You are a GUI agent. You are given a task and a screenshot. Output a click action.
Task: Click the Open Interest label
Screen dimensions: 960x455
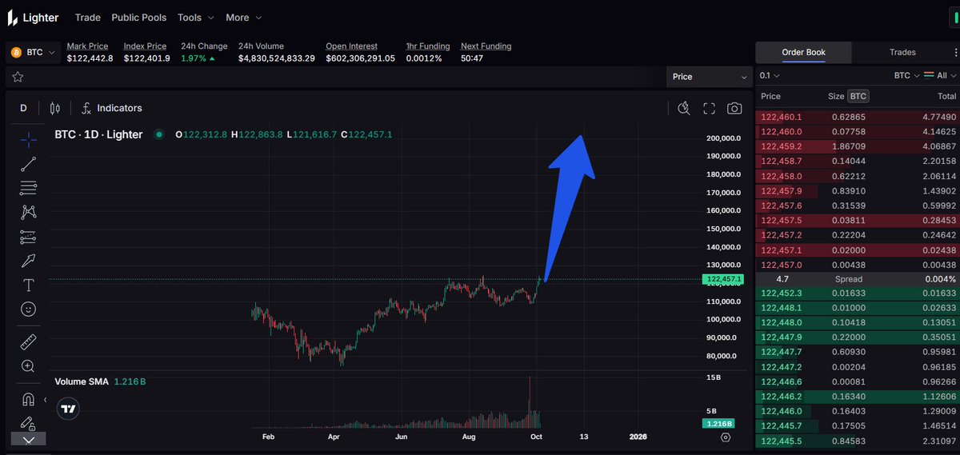point(352,46)
